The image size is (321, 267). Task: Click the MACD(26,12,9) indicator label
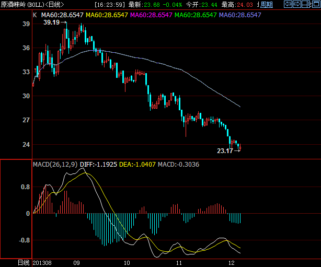click(x=55, y=165)
